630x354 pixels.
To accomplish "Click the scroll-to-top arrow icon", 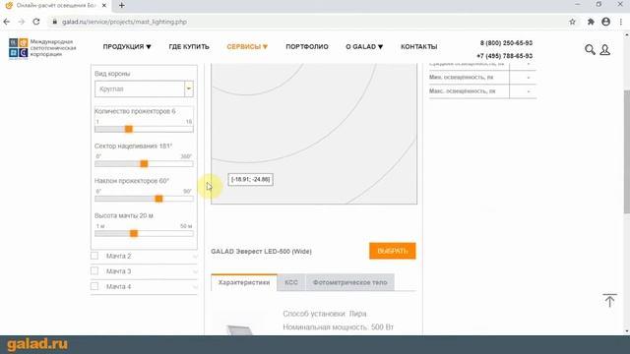I will tap(609, 300).
